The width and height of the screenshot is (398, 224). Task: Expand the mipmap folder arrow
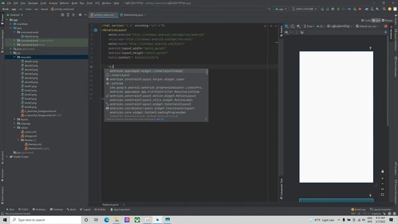coord(15,123)
